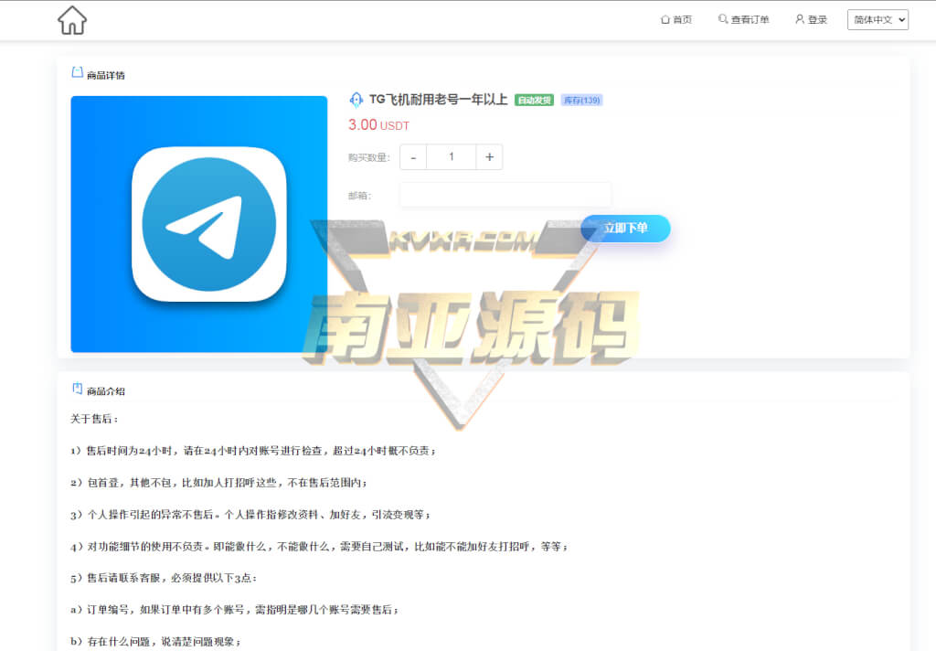
Task: Select the 关于售后 heading text
Action: coord(94,419)
